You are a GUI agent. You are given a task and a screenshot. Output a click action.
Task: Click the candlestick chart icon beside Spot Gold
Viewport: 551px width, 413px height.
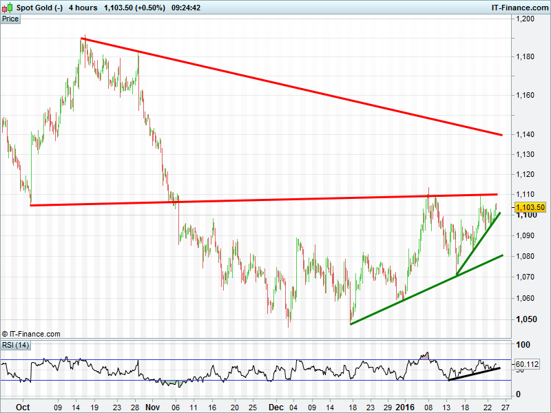click(x=8, y=7)
